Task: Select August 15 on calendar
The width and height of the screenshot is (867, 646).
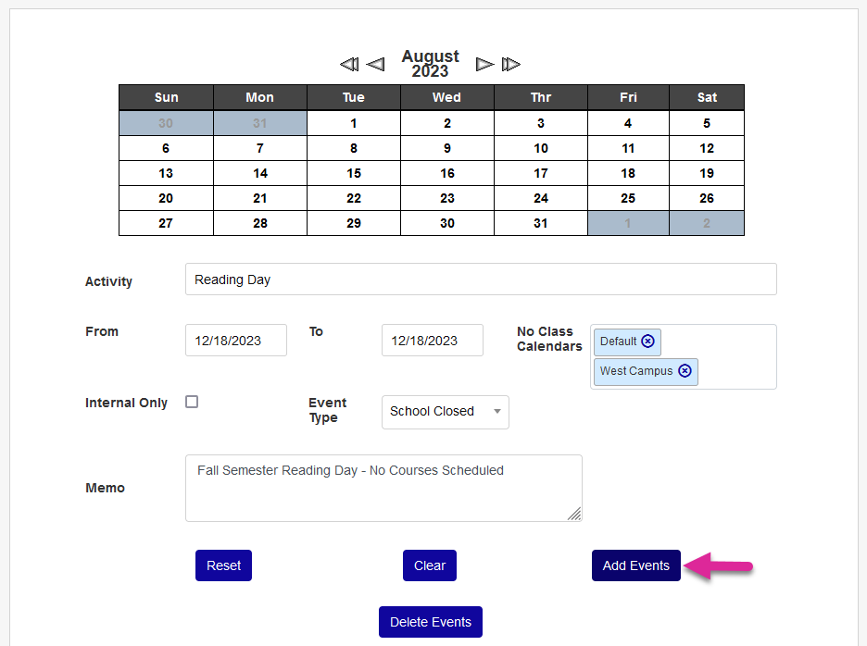Action: click(x=354, y=173)
